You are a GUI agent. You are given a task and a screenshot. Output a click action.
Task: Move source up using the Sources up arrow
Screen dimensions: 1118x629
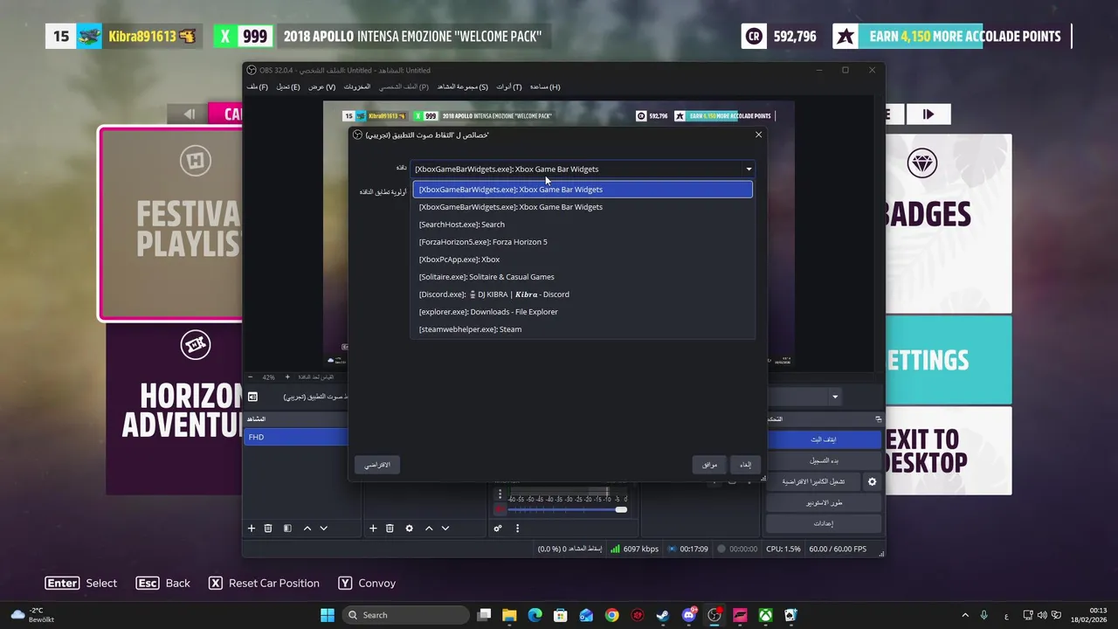tap(429, 529)
